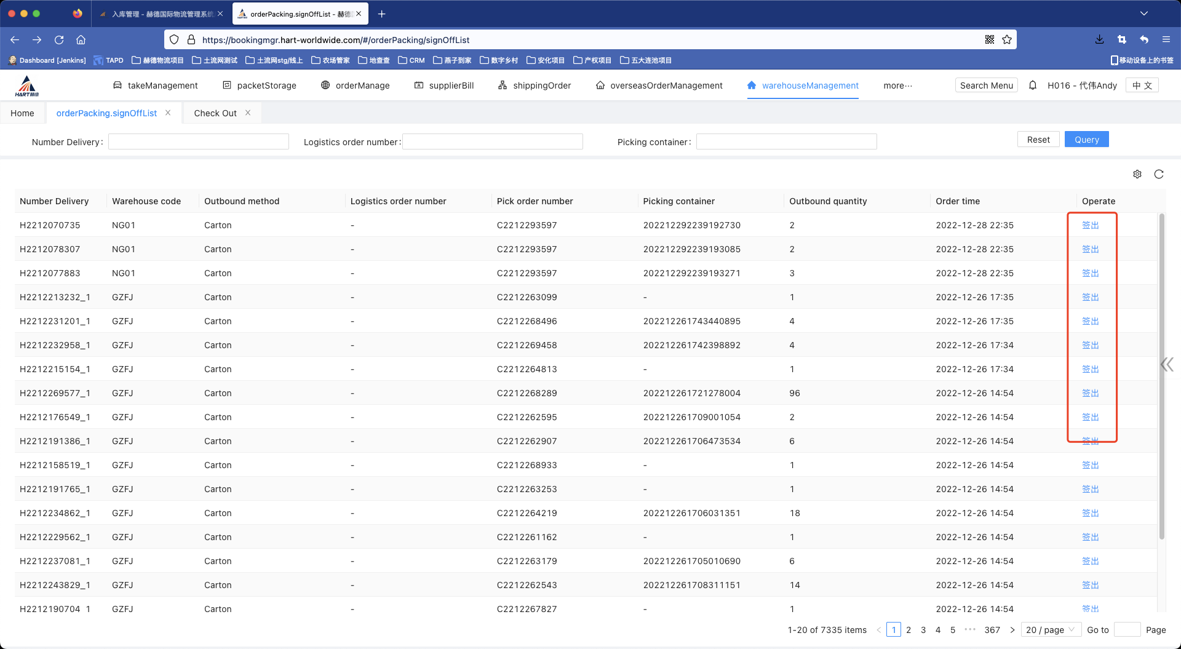Close the orderPacking.signOffList page tab
The width and height of the screenshot is (1181, 649).
(x=168, y=113)
